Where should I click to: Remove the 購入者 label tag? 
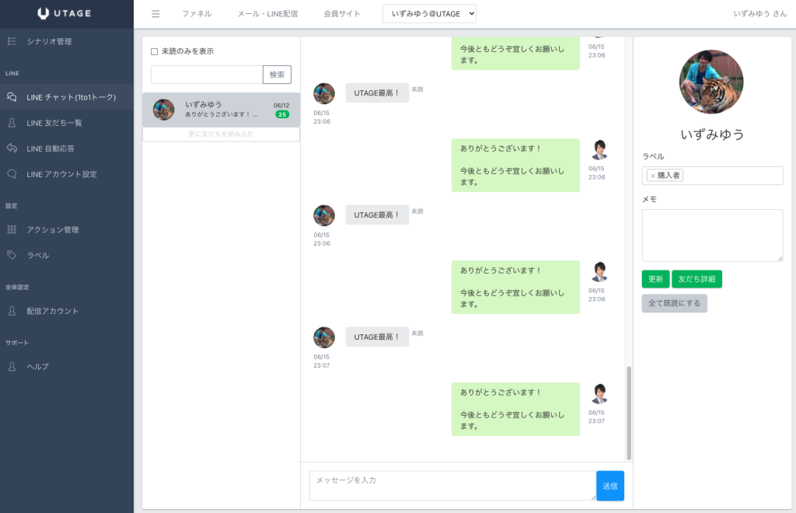coord(652,176)
